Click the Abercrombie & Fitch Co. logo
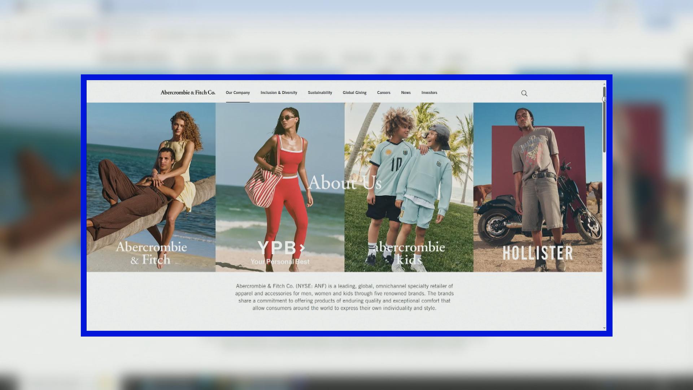This screenshot has width=693, height=390. 188,92
